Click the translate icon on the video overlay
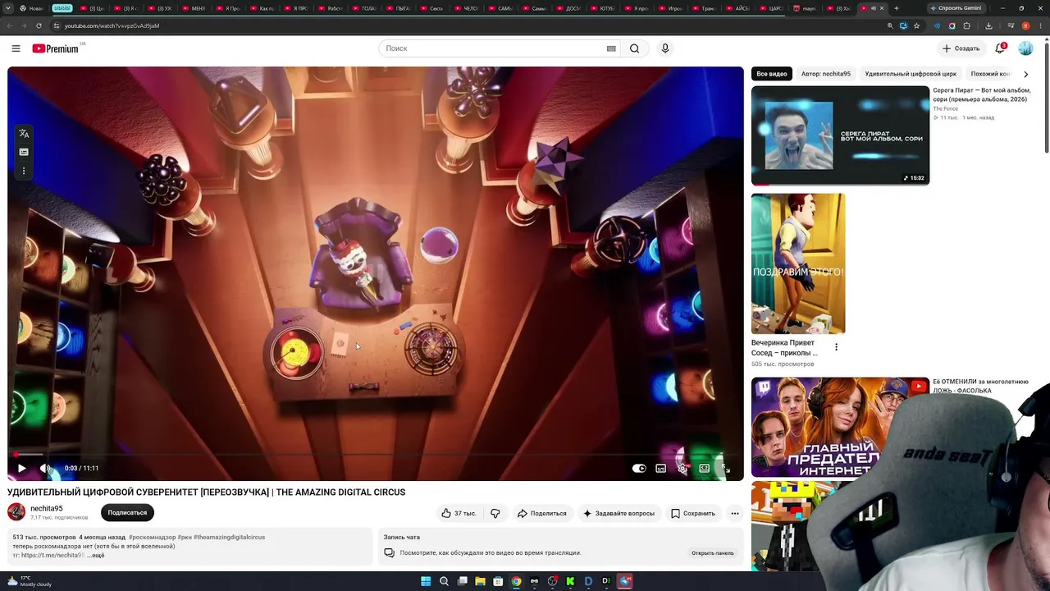Viewport: 1050px width, 591px height. (x=24, y=134)
